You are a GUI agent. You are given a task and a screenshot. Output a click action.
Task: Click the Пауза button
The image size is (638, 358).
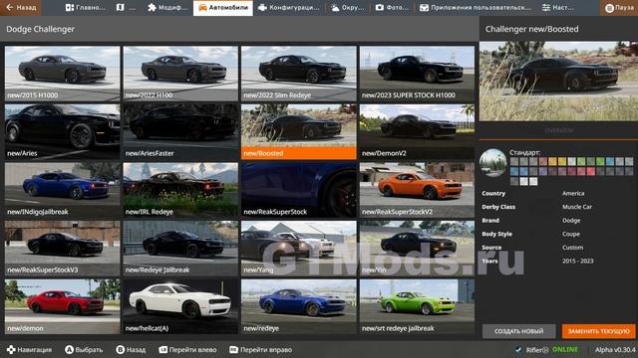coord(618,8)
